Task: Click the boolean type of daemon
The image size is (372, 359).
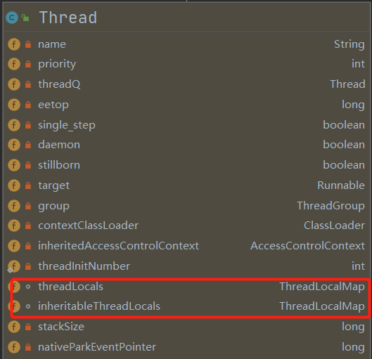Action: 344,145
